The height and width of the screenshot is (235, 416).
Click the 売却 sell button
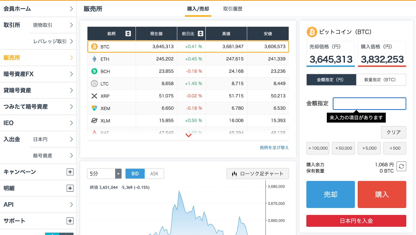[330, 194]
